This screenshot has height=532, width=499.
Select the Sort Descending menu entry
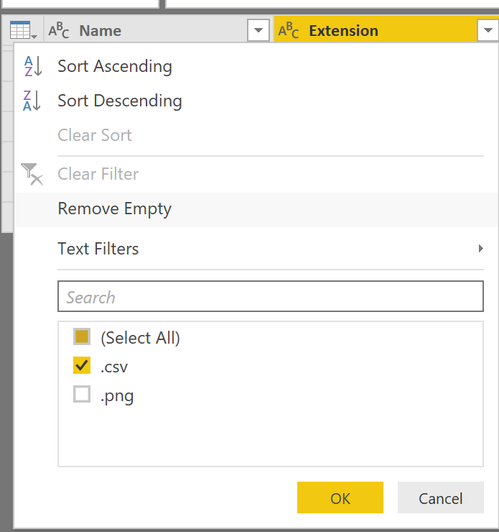[120, 101]
